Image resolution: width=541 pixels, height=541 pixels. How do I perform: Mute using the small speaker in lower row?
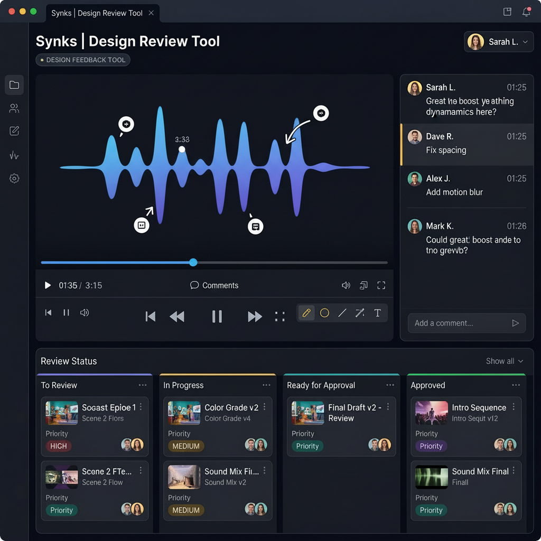[x=85, y=313]
